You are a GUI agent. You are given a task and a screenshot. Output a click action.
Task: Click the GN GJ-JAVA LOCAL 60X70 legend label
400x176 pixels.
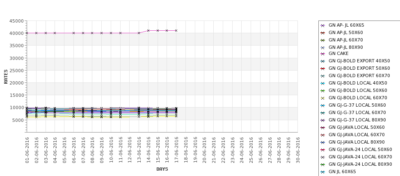pyautogui.click(x=357, y=135)
